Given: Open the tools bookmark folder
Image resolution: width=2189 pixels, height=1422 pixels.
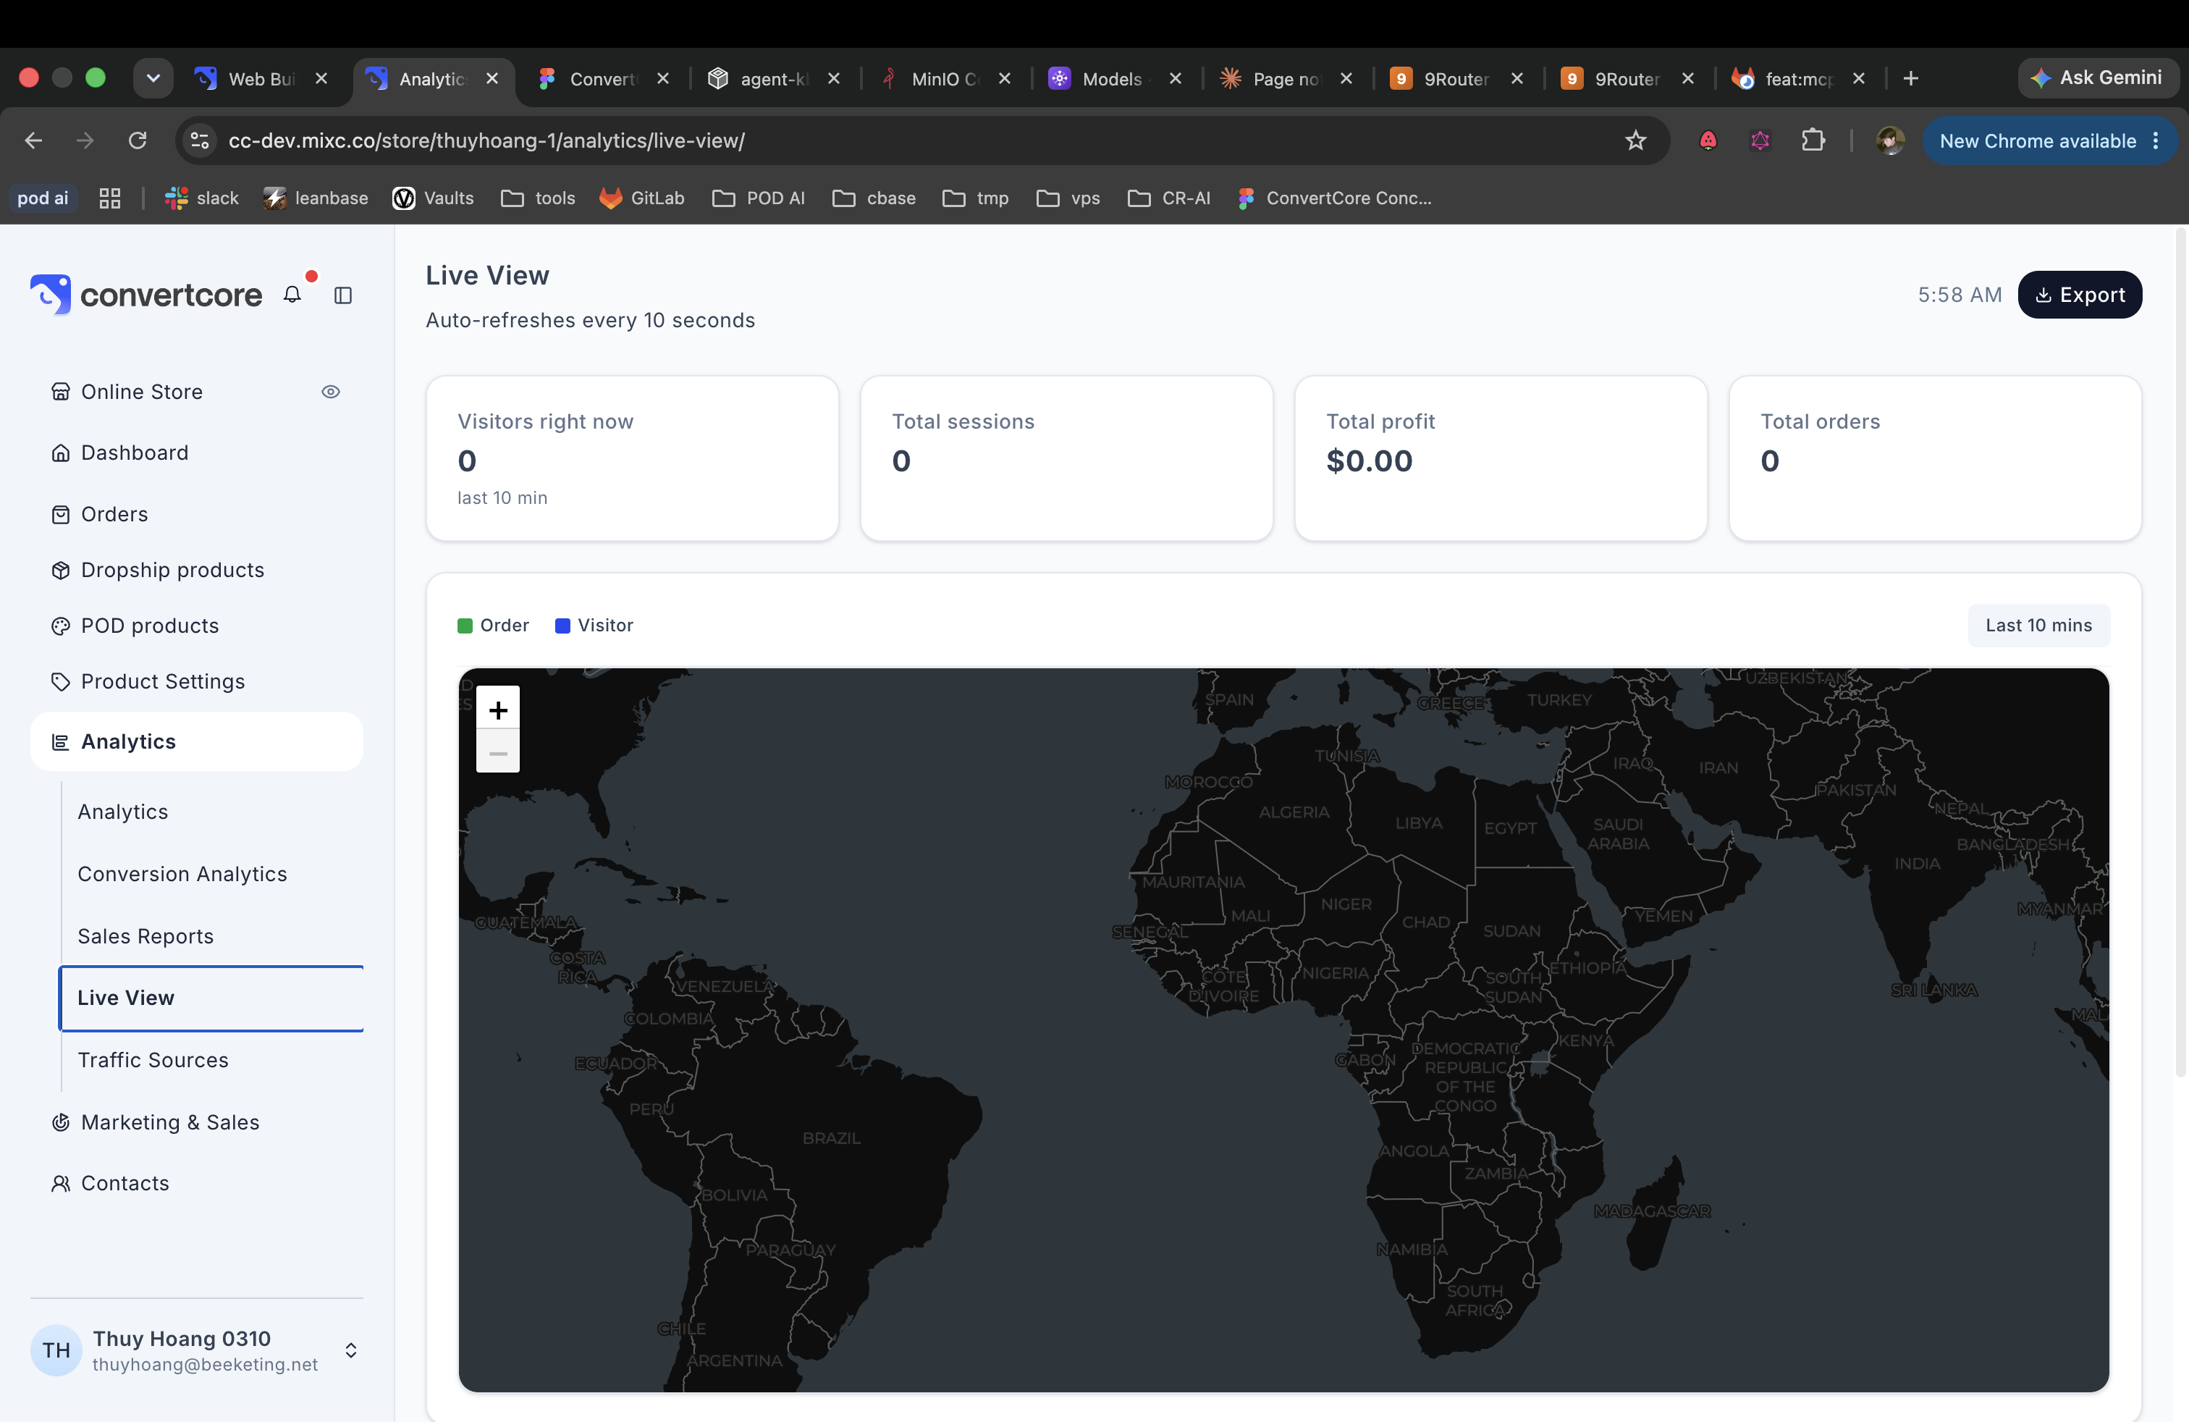Looking at the screenshot, I should [x=538, y=198].
